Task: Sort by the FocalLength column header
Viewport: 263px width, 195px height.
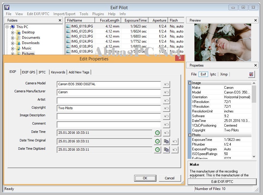Action: click(108, 20)
